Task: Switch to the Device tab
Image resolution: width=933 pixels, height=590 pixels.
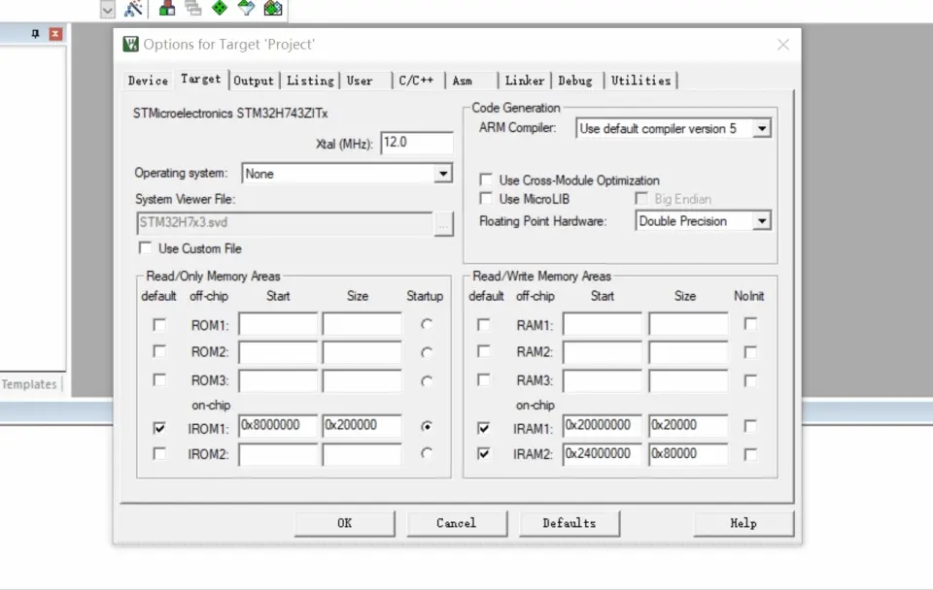Action: [x=148, y=81]
